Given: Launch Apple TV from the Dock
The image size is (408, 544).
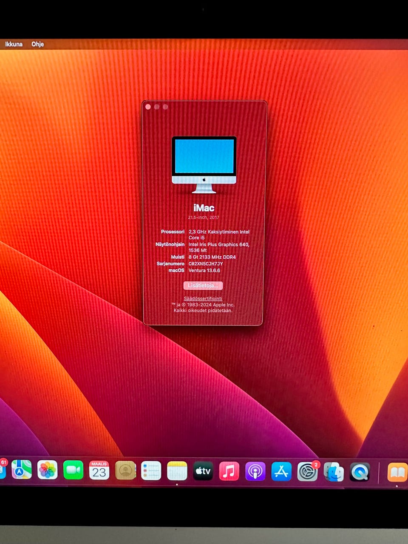Looking at the screenshot, I should pos(203,471).
